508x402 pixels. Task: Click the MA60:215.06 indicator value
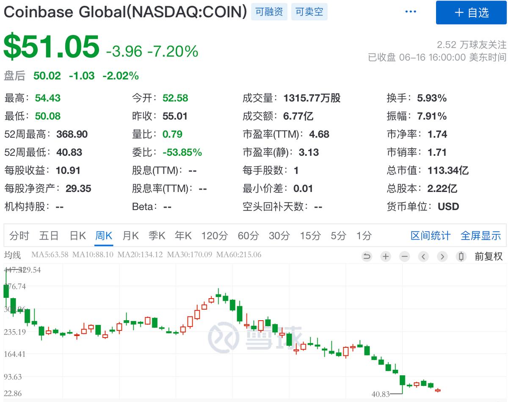tap(239, 255)
